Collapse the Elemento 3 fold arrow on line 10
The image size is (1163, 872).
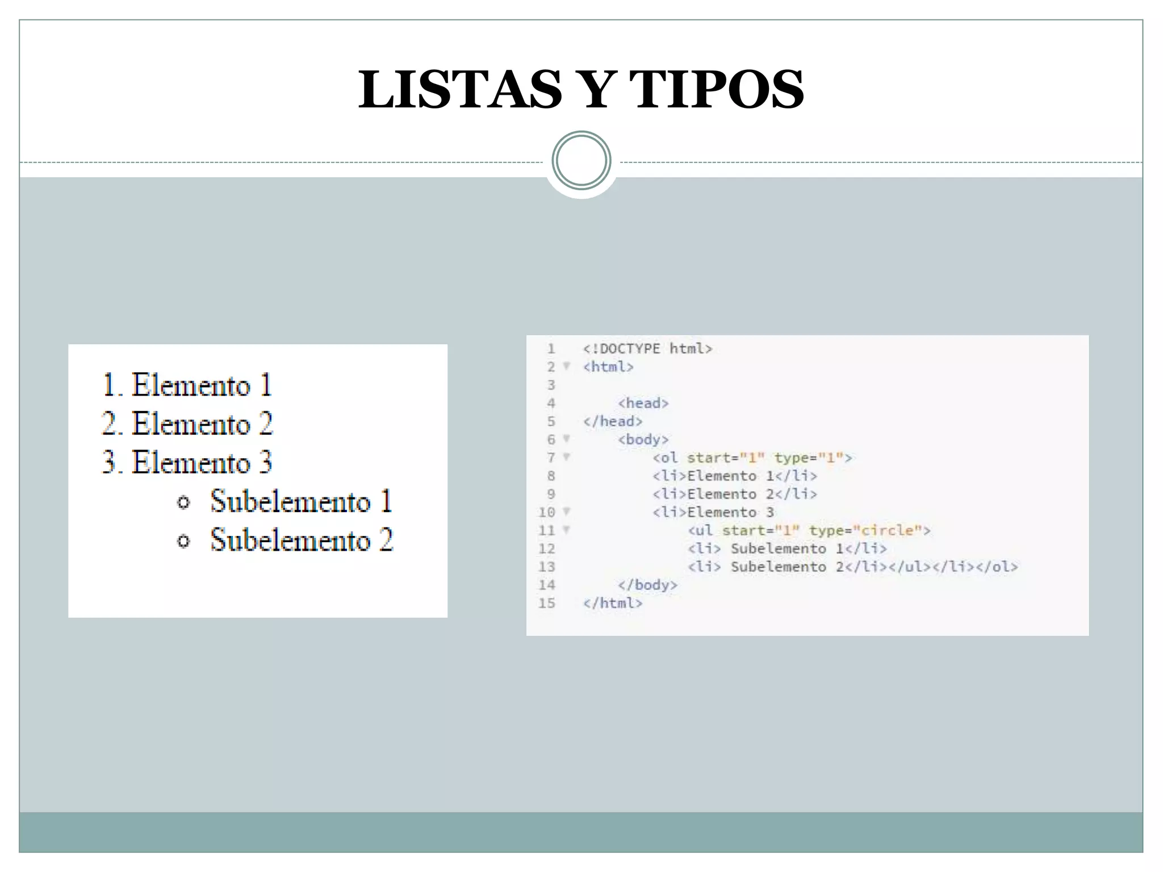point(566,512)
